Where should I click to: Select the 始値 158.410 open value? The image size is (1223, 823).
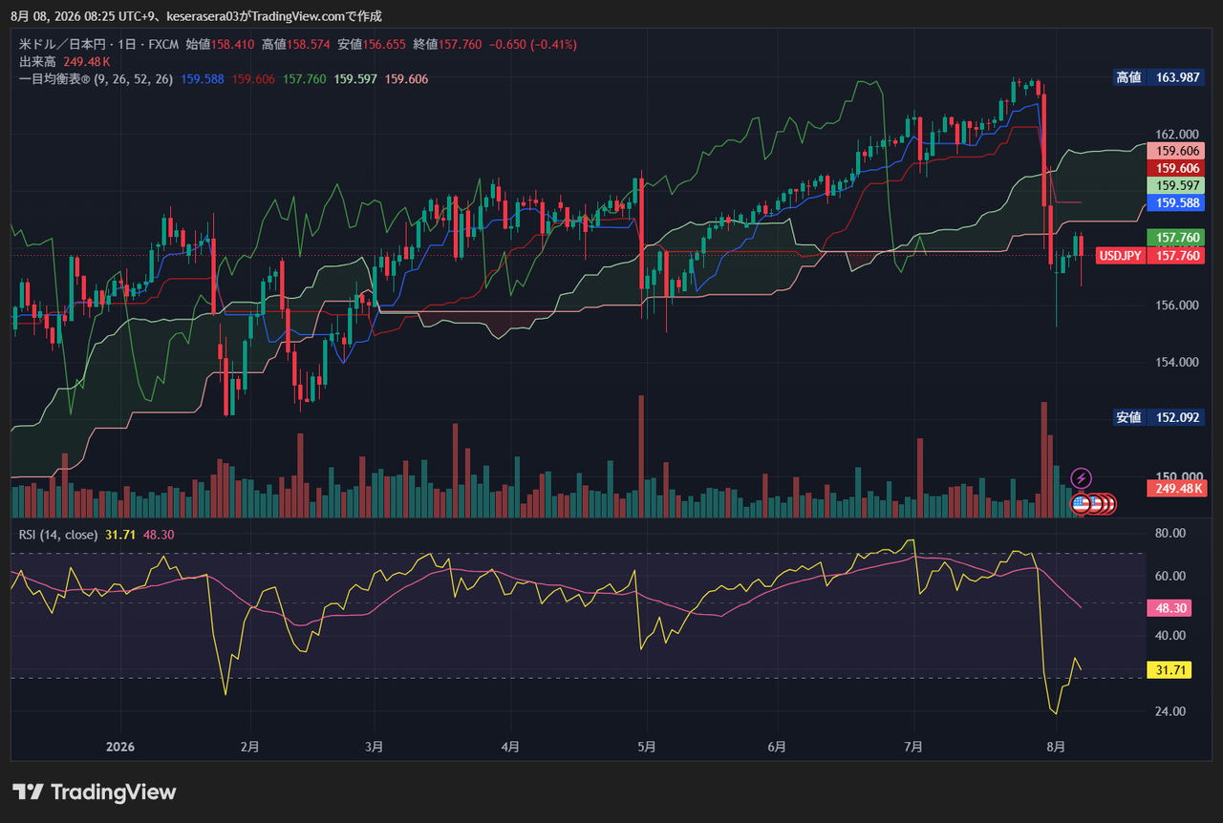pyautogui.click(x=221, y=44)
